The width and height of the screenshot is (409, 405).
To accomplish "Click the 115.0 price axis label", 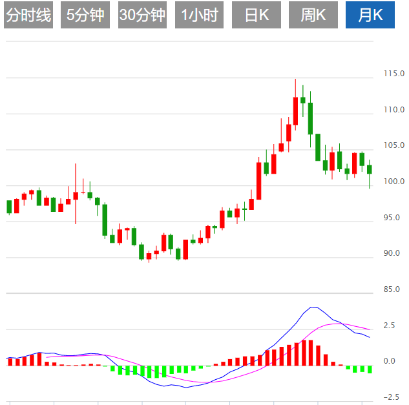I will (x=394, y=74).
